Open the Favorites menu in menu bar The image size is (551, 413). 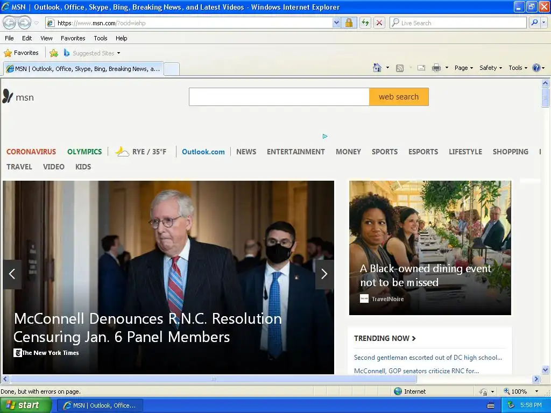coord(73,38)
